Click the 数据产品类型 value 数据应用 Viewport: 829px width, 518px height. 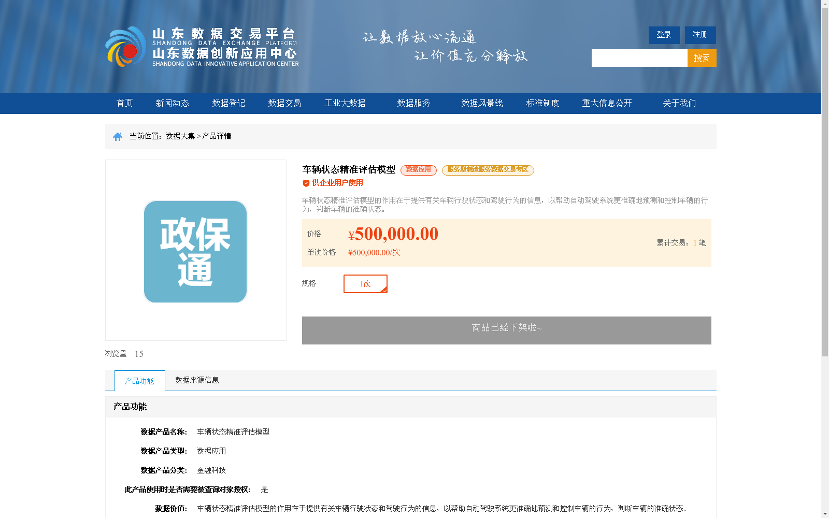pos(211,451)
